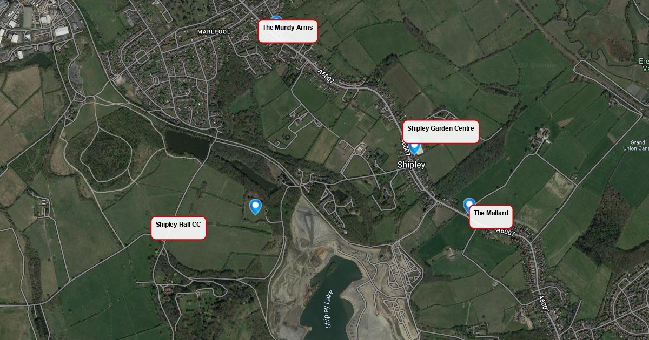Select the blue map pin beside The Mallard

(469, 205)
